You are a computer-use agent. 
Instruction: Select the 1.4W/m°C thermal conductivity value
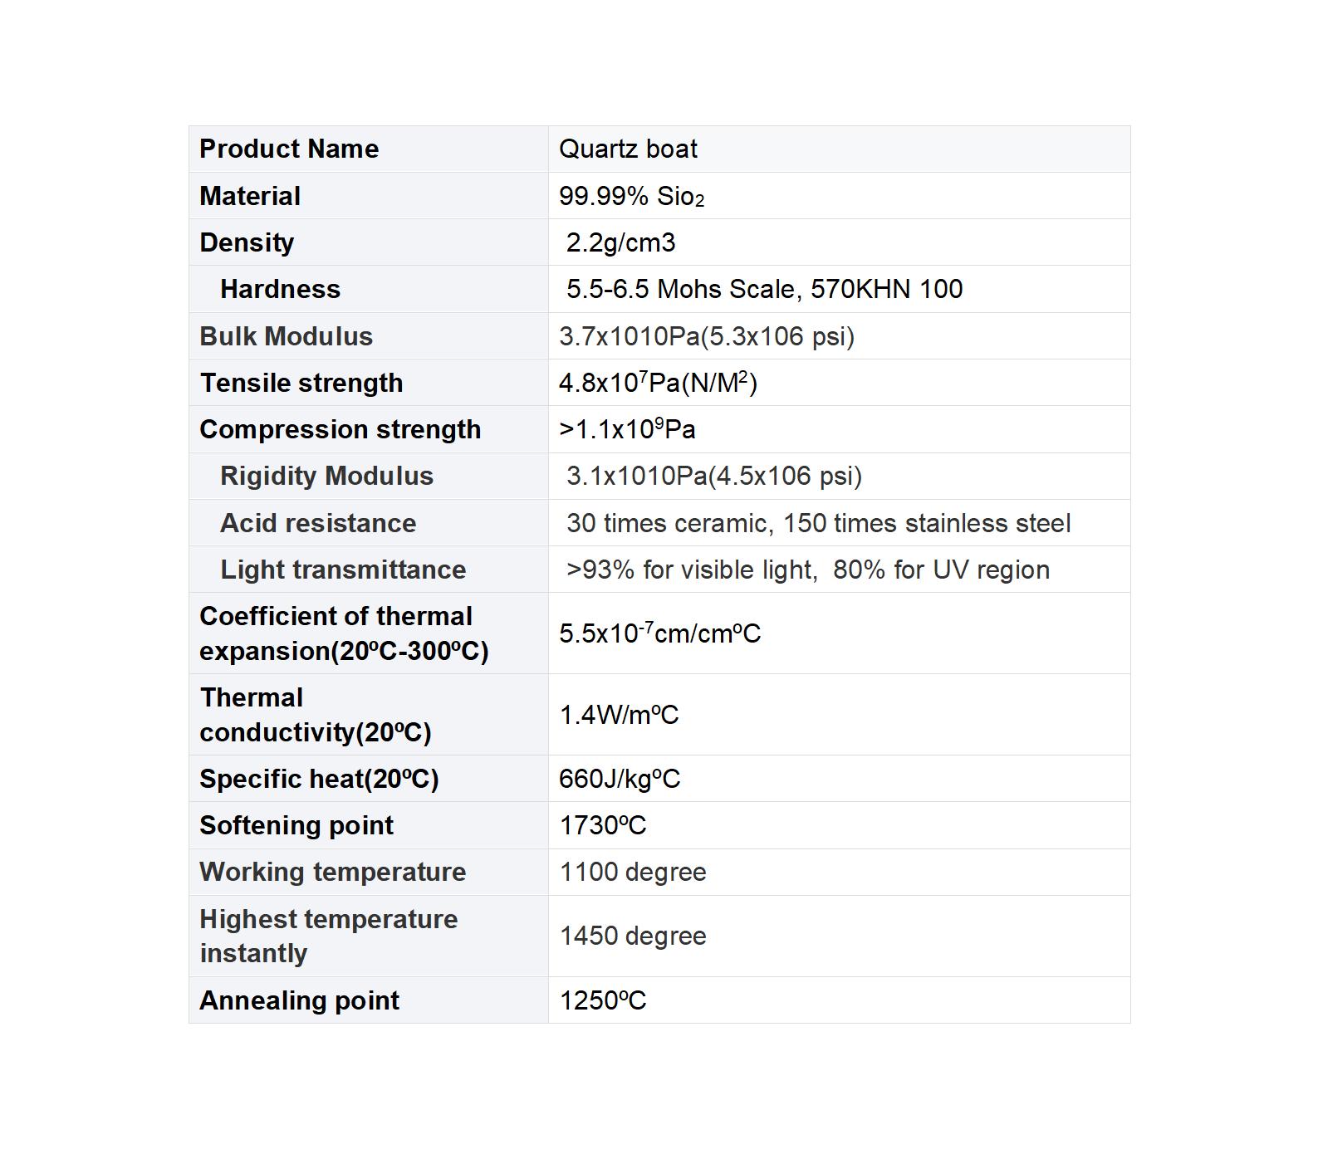point(619,715)
